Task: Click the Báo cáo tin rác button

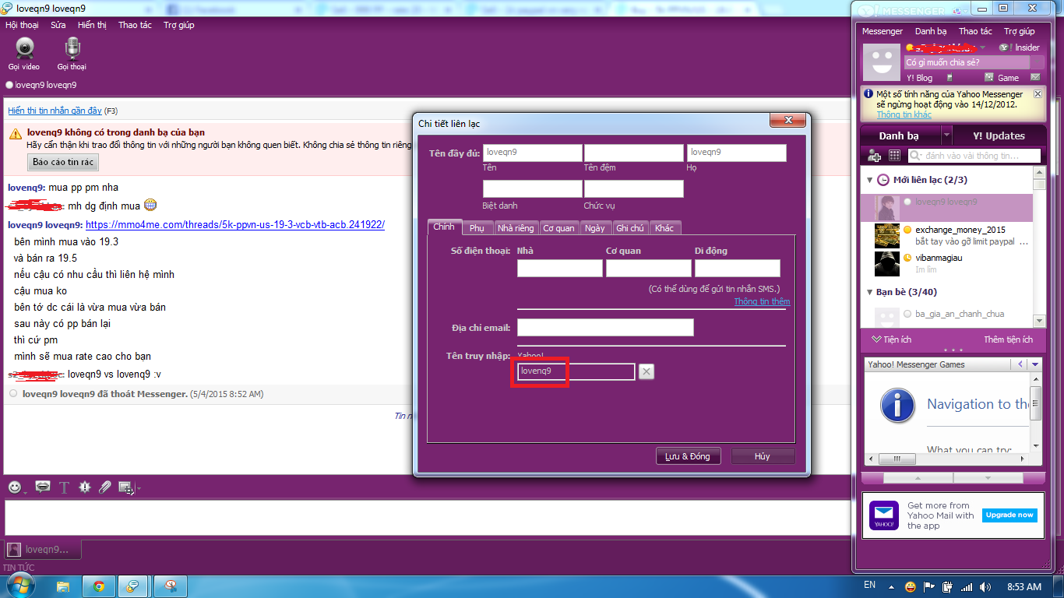Action: click(x=64, y=162)
